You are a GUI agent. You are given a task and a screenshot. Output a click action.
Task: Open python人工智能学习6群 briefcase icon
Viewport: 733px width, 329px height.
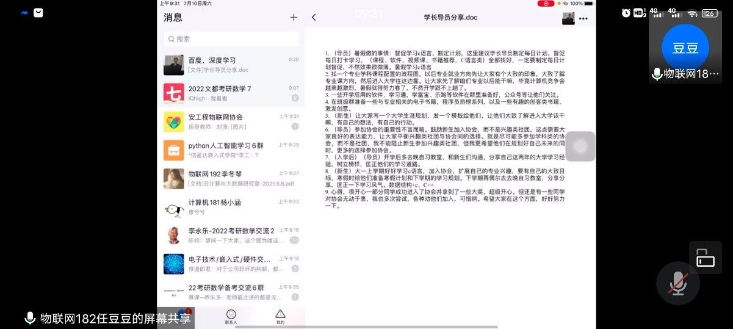tap(174, 150)
